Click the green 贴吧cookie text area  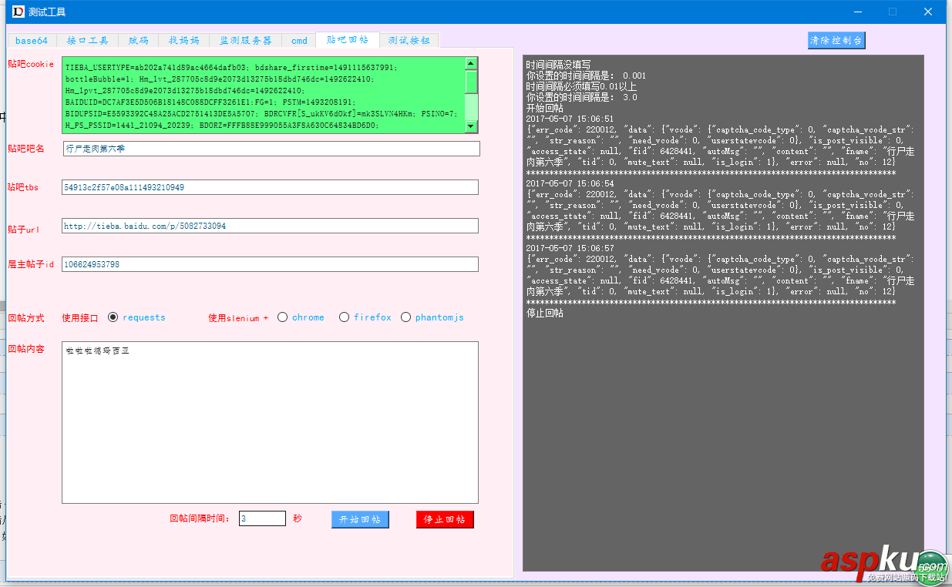(262, 96)
